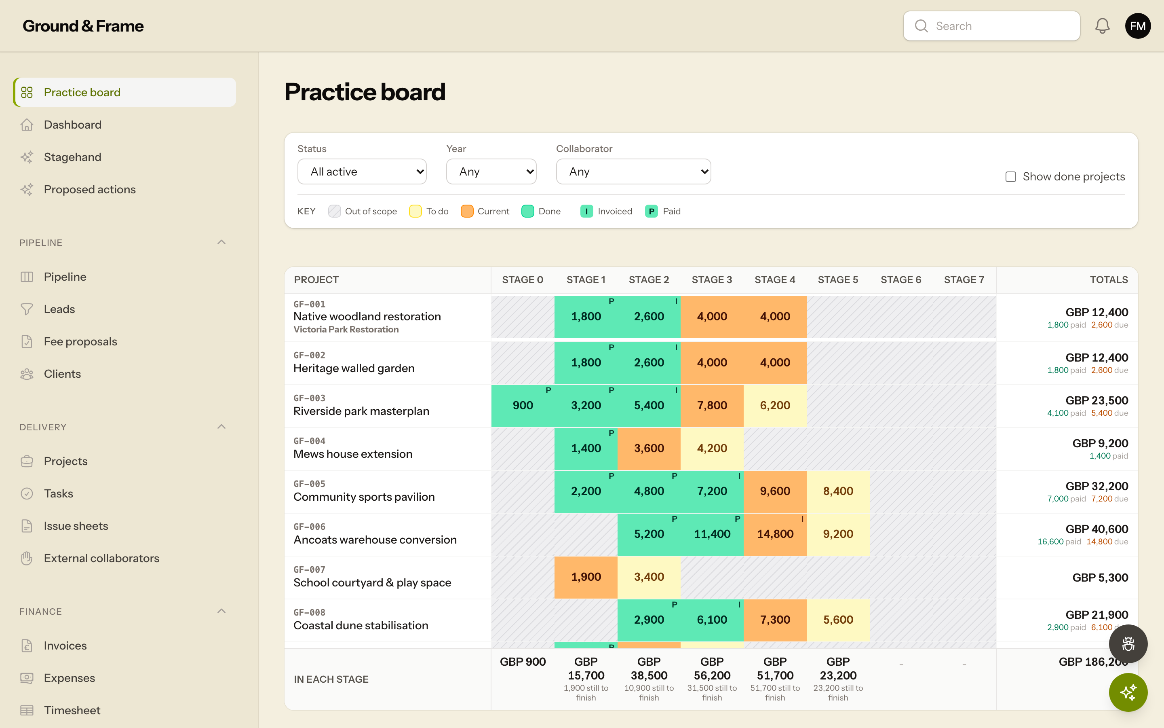Open the Native woodland restoration project
The image size is (1164, 728).
click(367, 316)
